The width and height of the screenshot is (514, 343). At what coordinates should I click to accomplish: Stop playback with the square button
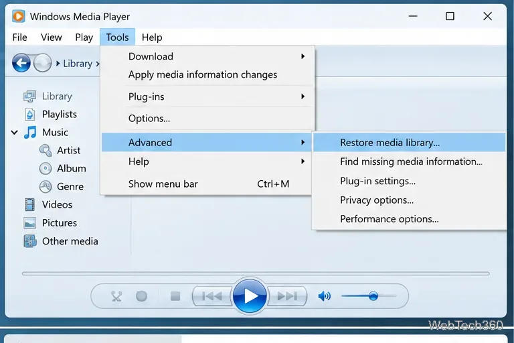(175, 296)
